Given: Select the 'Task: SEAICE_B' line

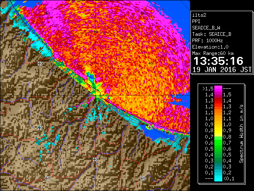Looking at the screenshot, I should pos(212,34).
